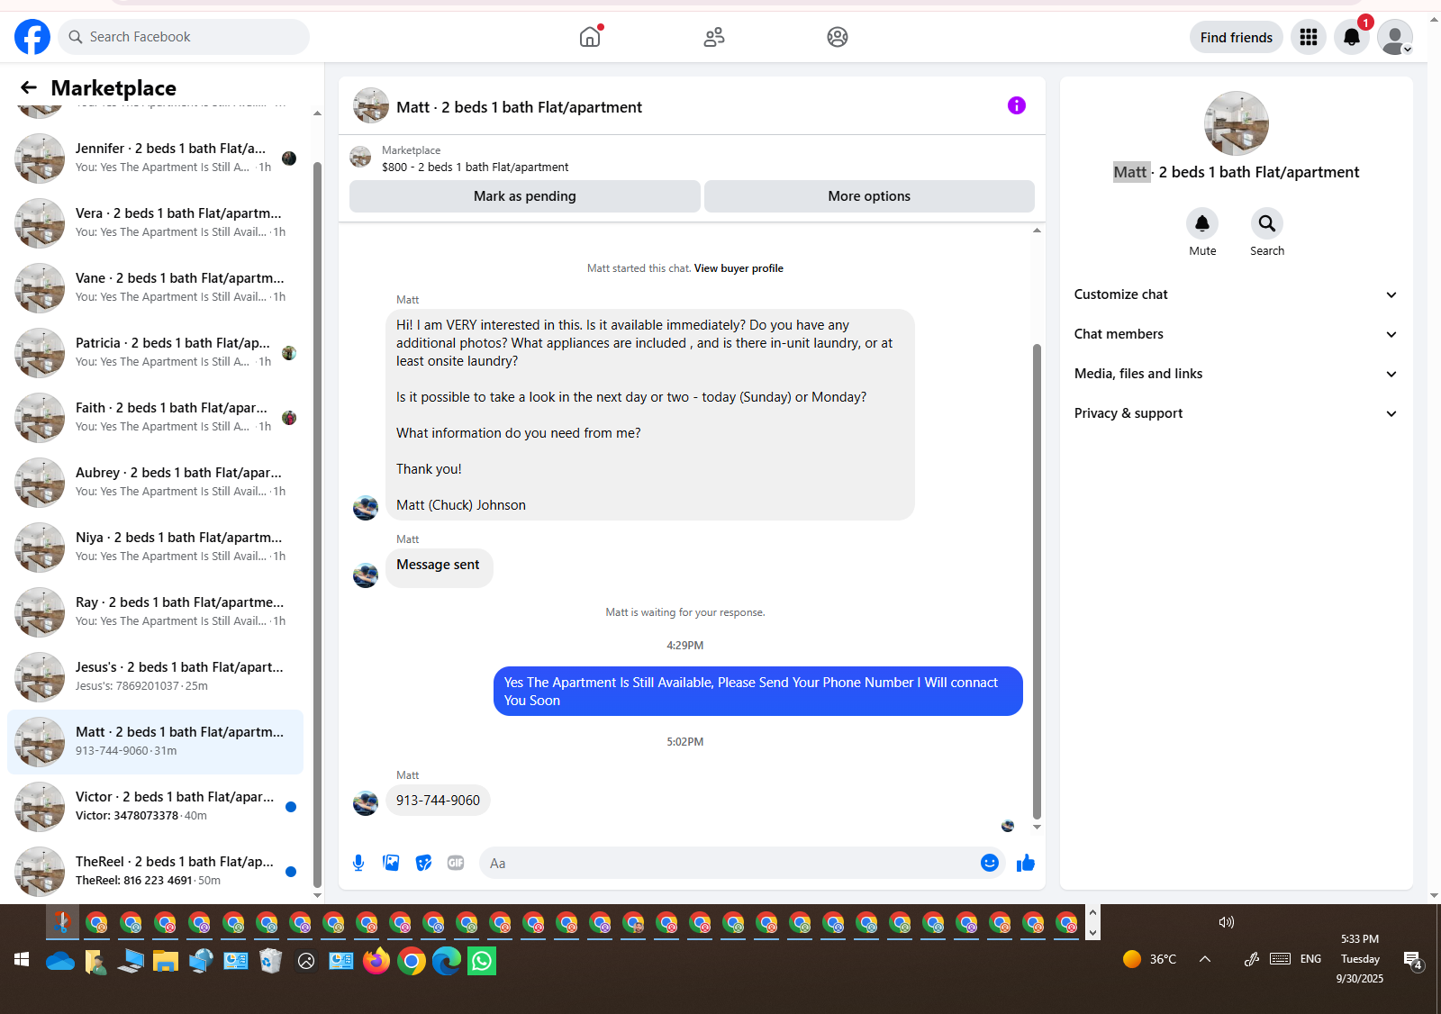Open the Facebook home logo
This screenshot has width=1441, height=1014.
click(32, 37)
